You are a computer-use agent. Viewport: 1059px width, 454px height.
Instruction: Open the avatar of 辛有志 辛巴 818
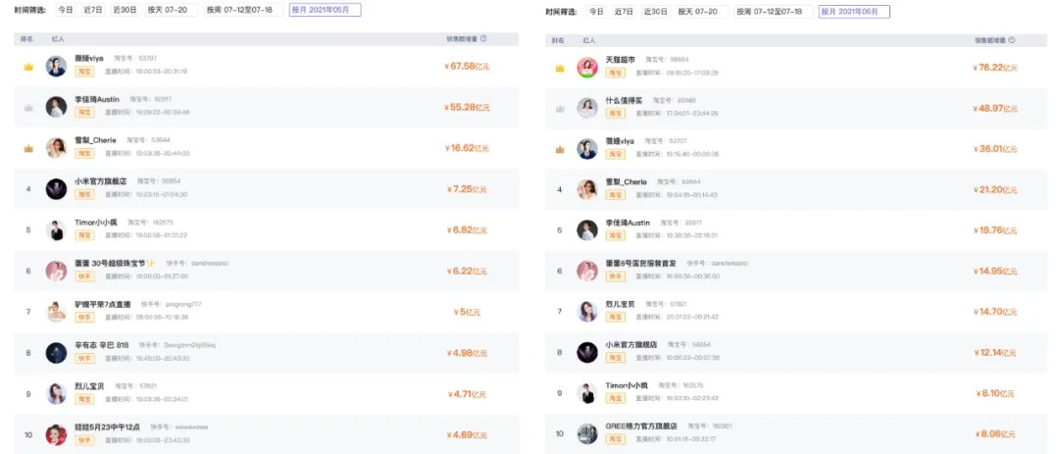pos(56,353)
